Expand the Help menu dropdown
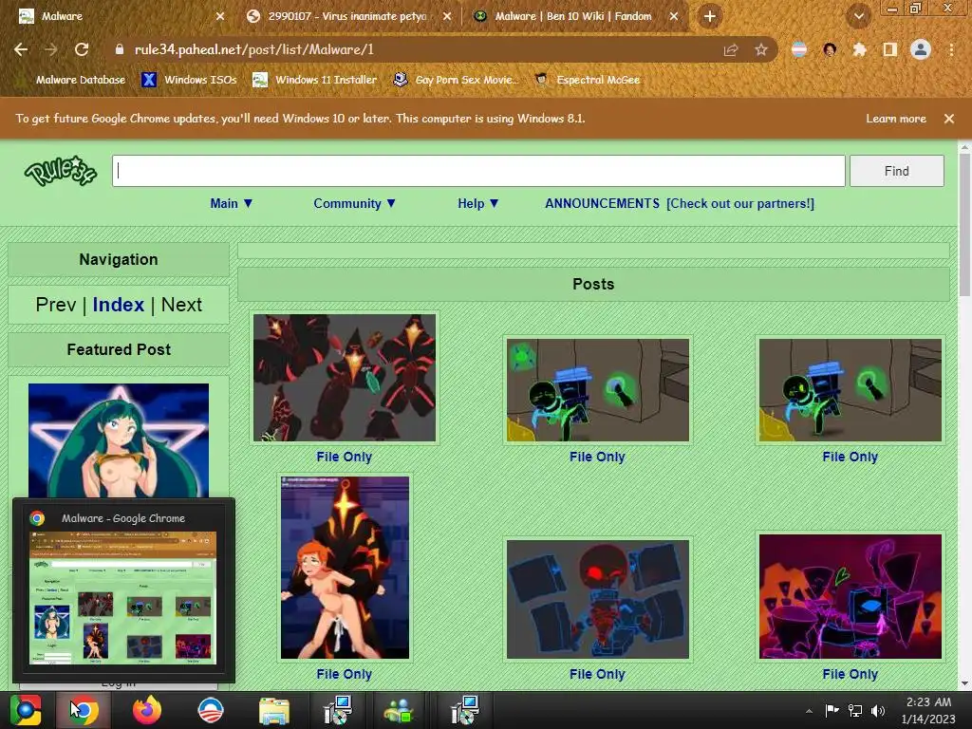This screenshot has width=972, height=729. [478, 203]
